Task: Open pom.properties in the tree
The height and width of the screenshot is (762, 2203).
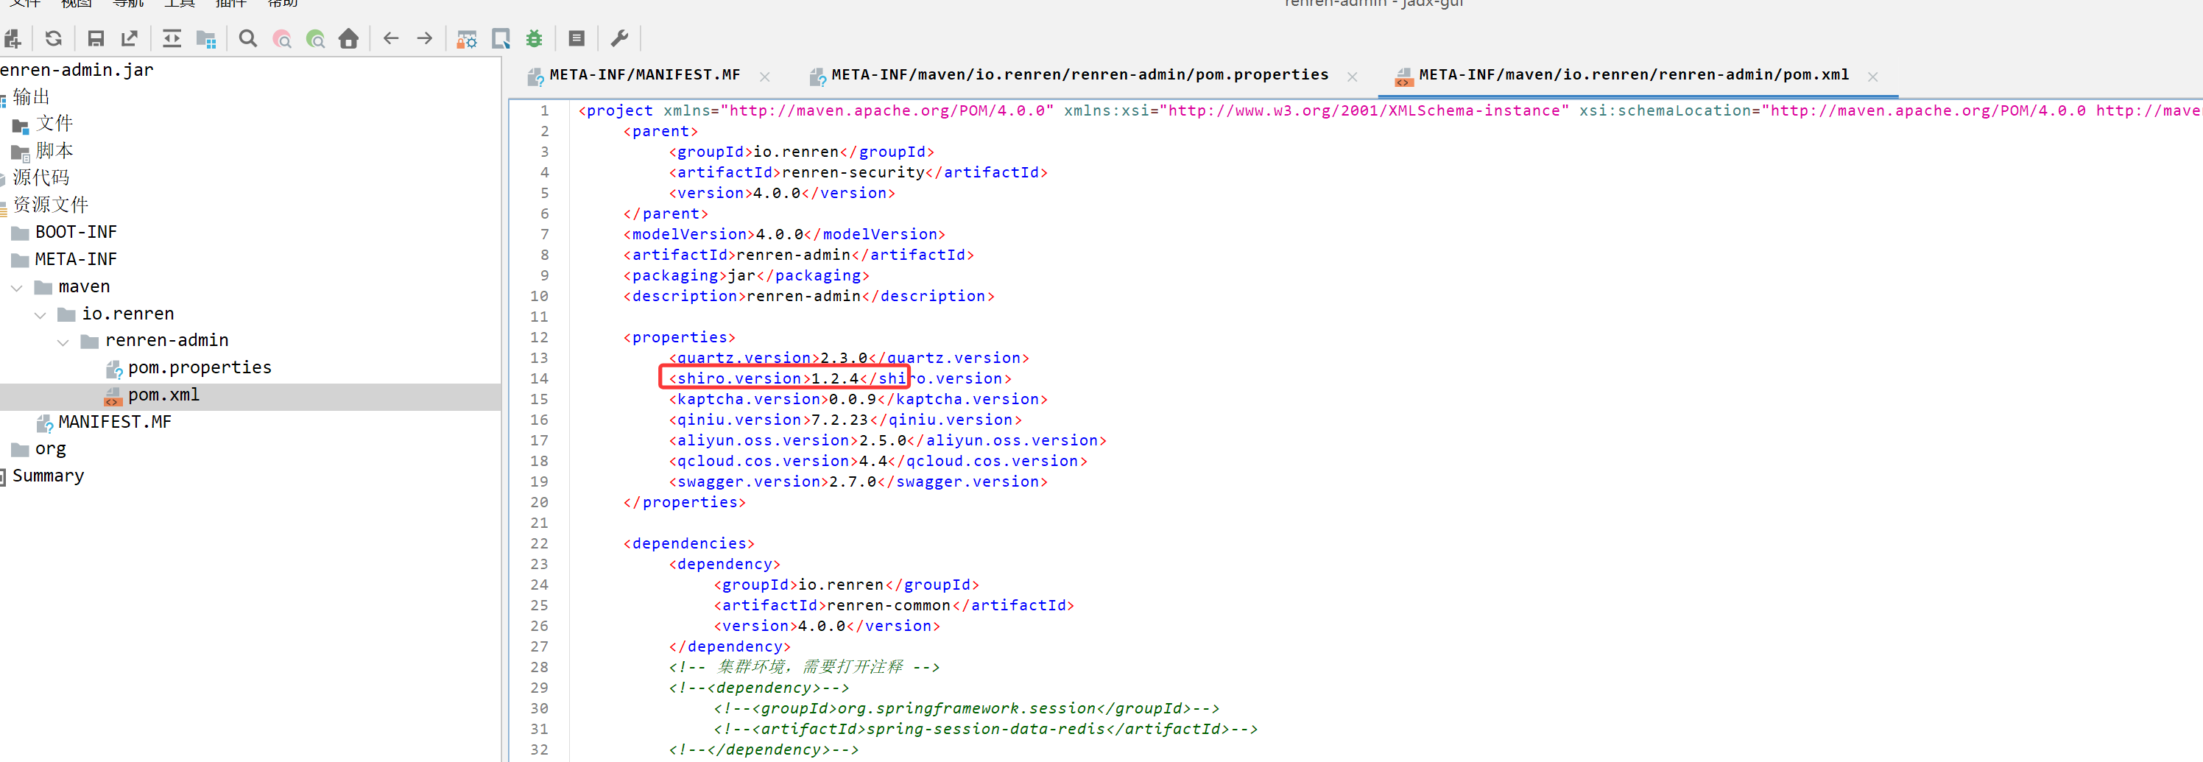Action: pyautogui.click(x=200, y=367)
